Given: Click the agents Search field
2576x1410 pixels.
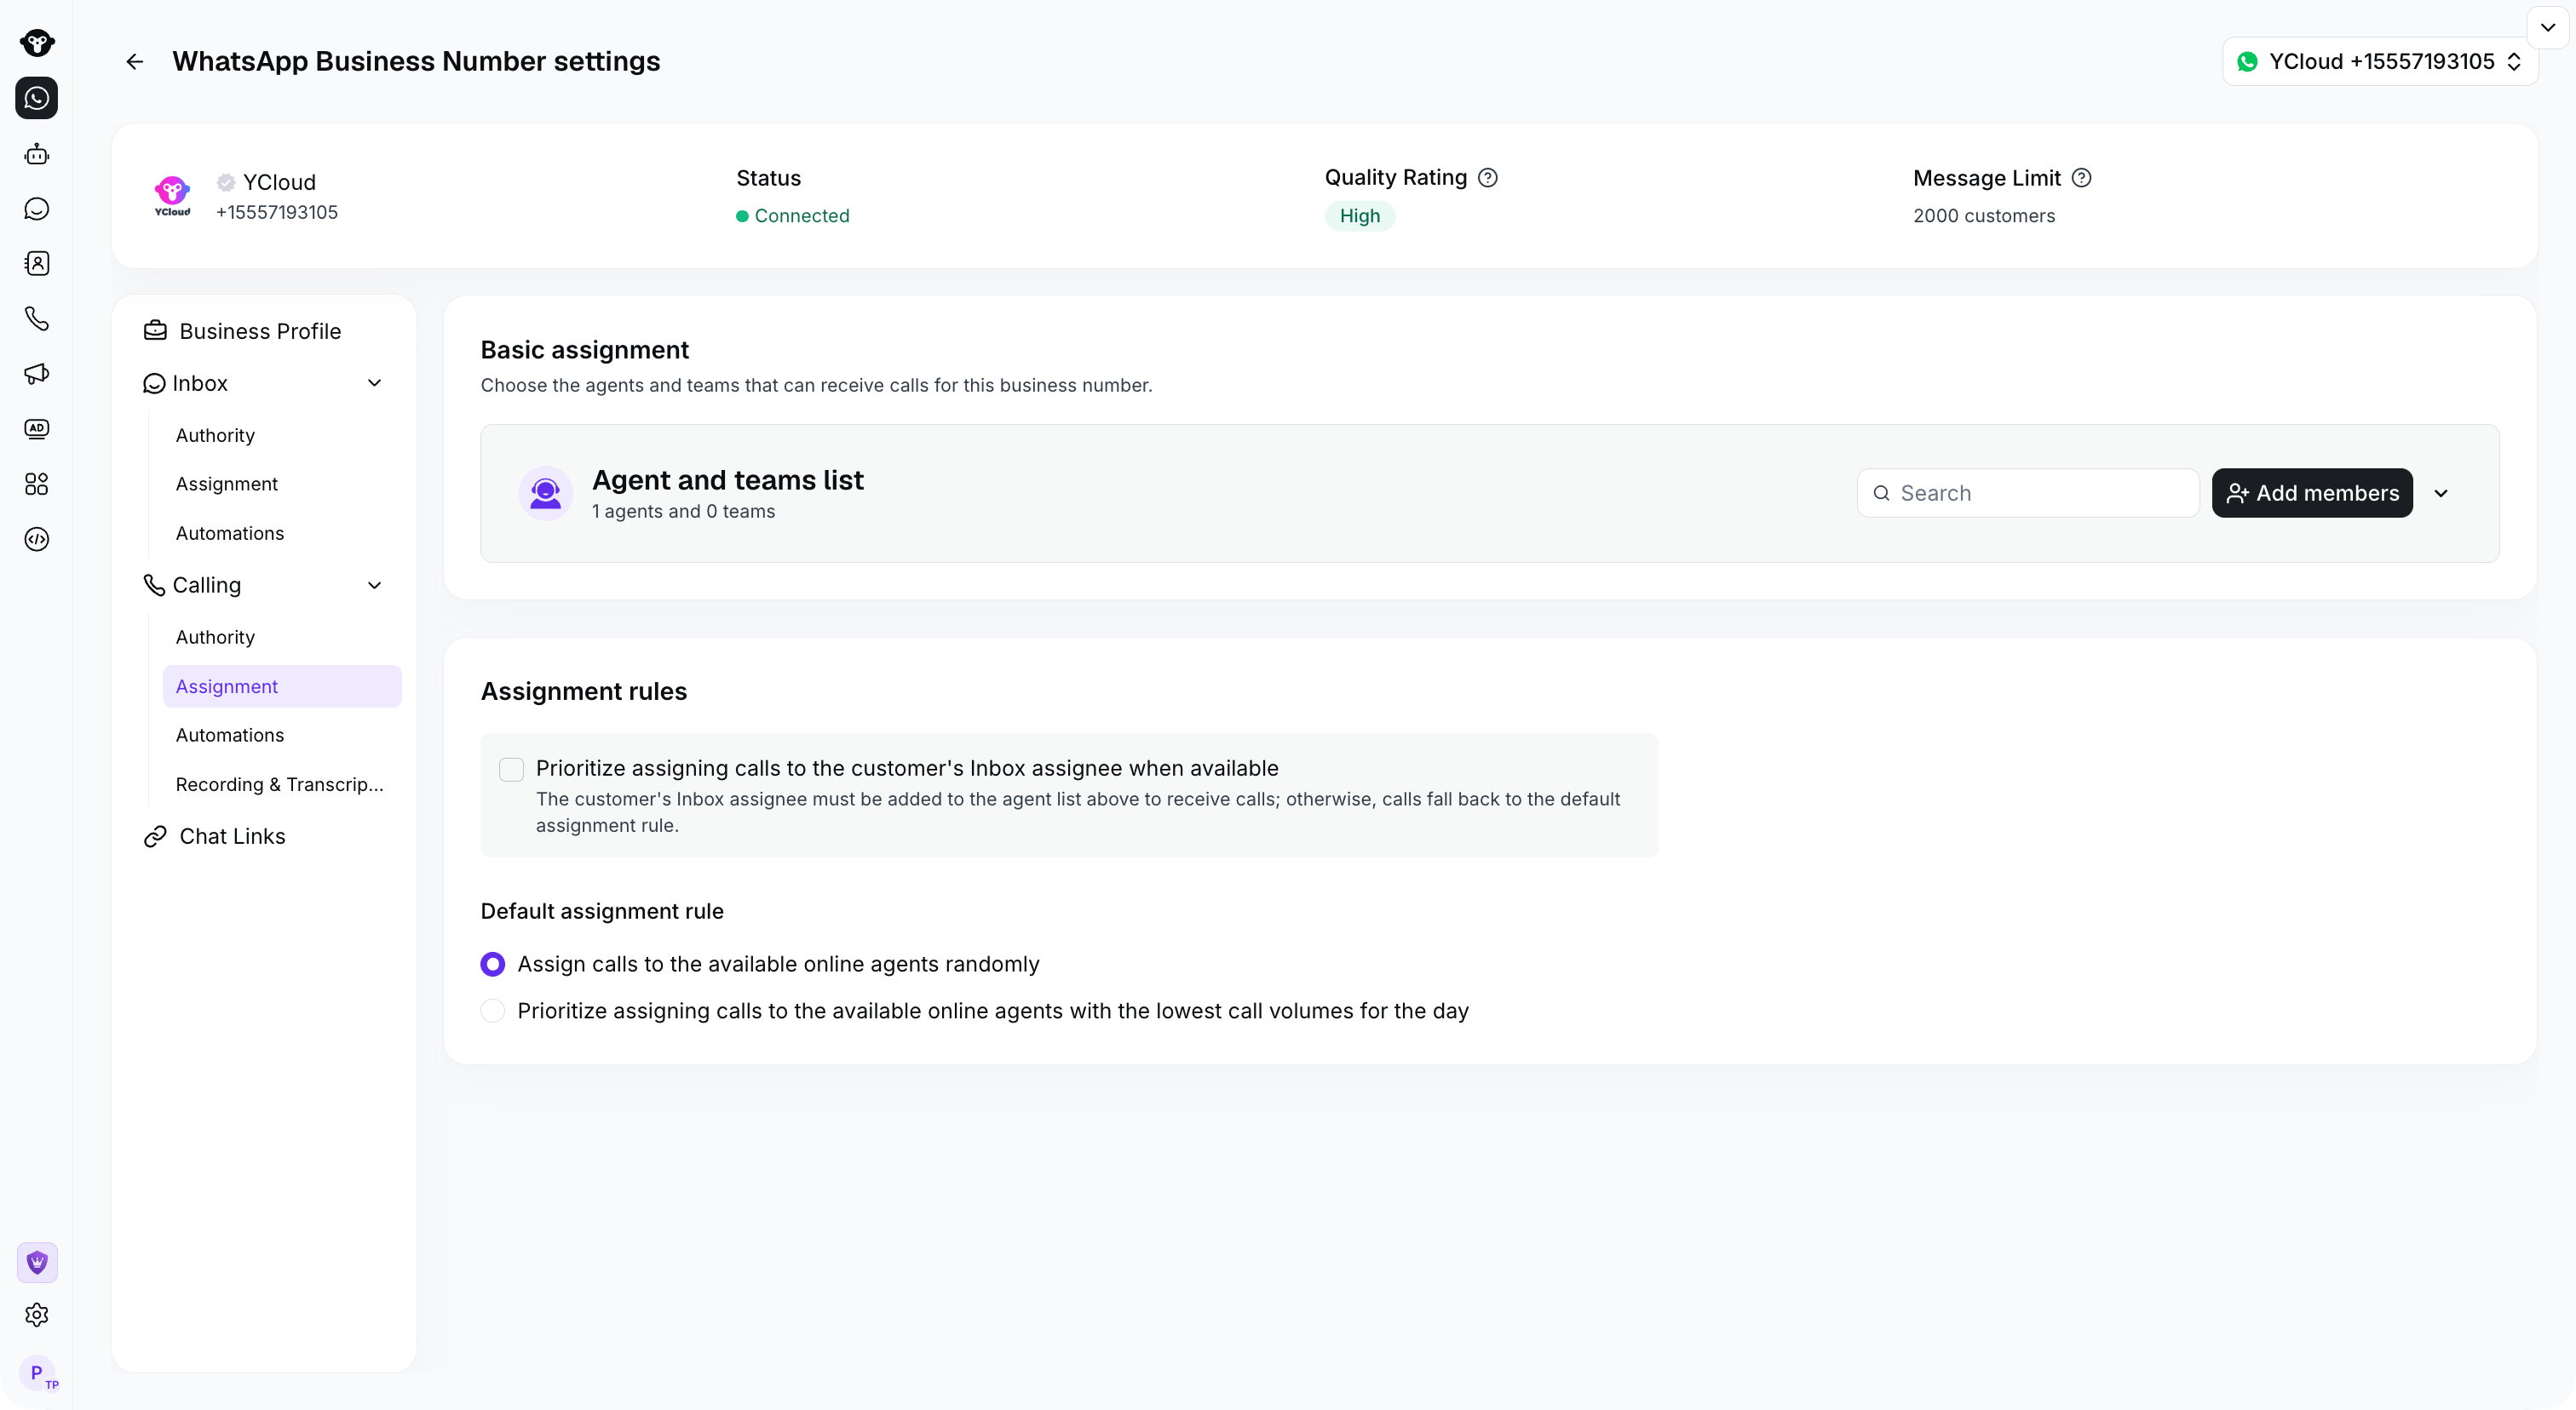Looking at the screenshot, I should point(2028,493).
